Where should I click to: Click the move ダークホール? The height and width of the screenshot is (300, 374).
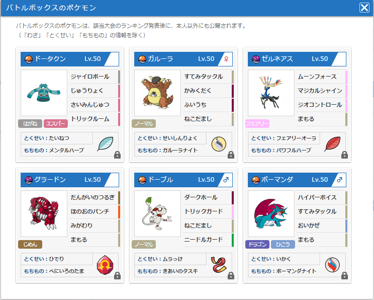(208, 197)
